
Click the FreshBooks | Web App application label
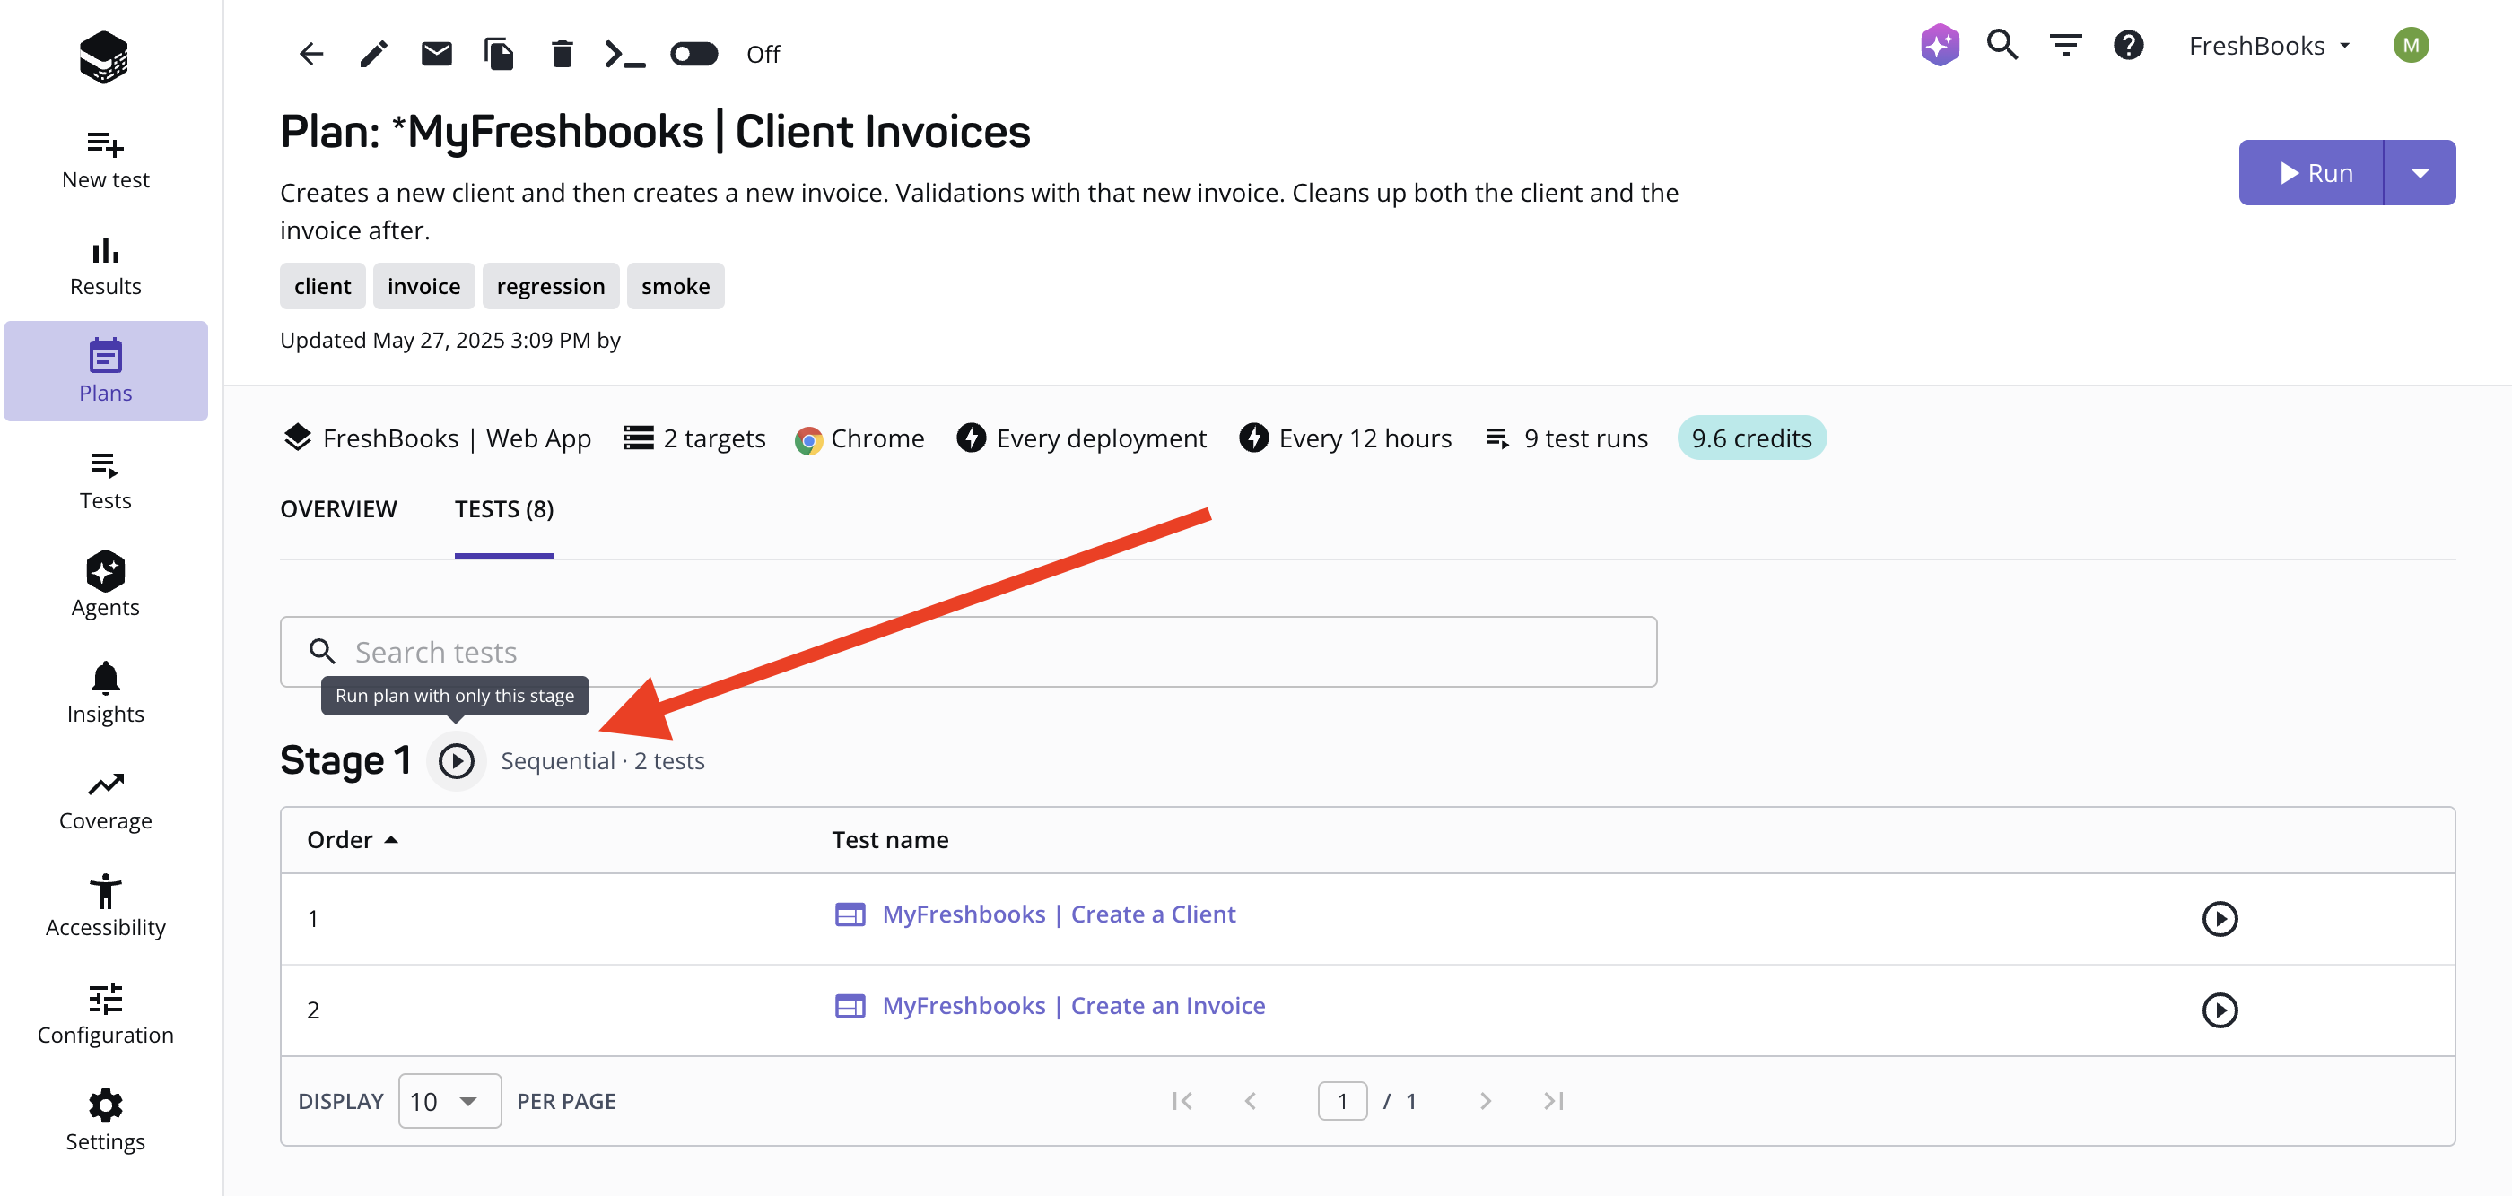tap(437, 438)
